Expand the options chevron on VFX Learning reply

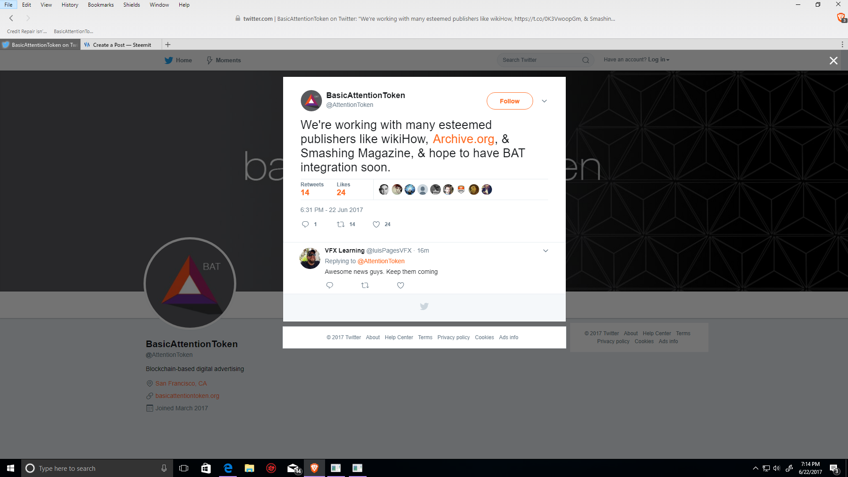point(545,251)
